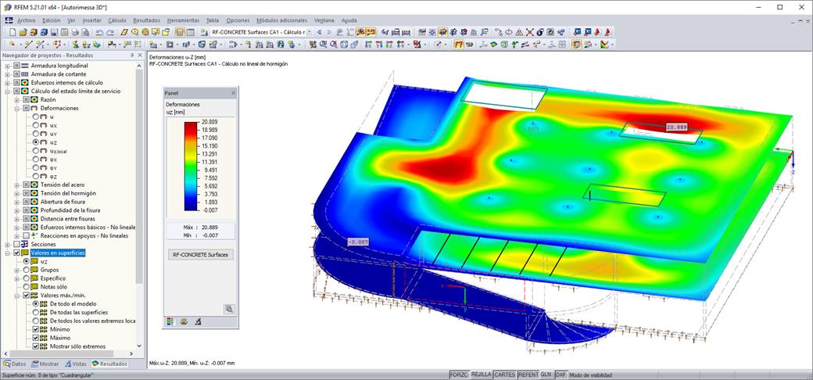813x380 pixels.
Task: Expand the Armadura longitudinal tree node
Action: [7, 66]
